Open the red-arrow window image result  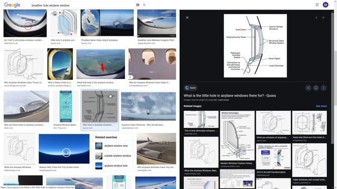(x=101, y=64)
